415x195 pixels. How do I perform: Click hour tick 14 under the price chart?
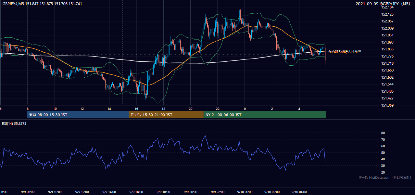(109, 109)
